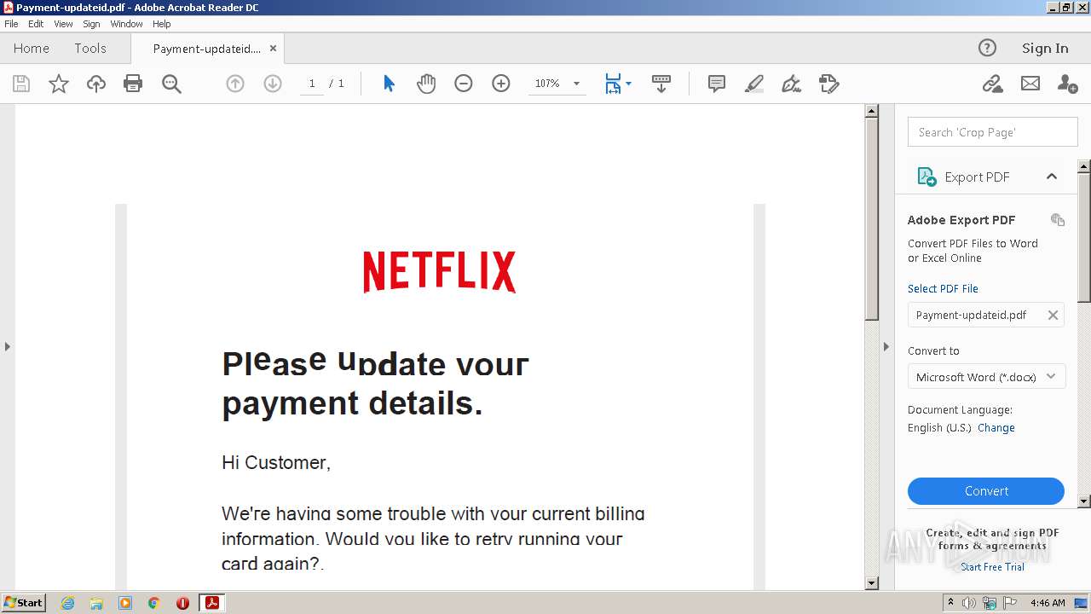Screen dimensions: 1091x614
Task: Zoom in with the plus icon
Action: coord(501,84)
